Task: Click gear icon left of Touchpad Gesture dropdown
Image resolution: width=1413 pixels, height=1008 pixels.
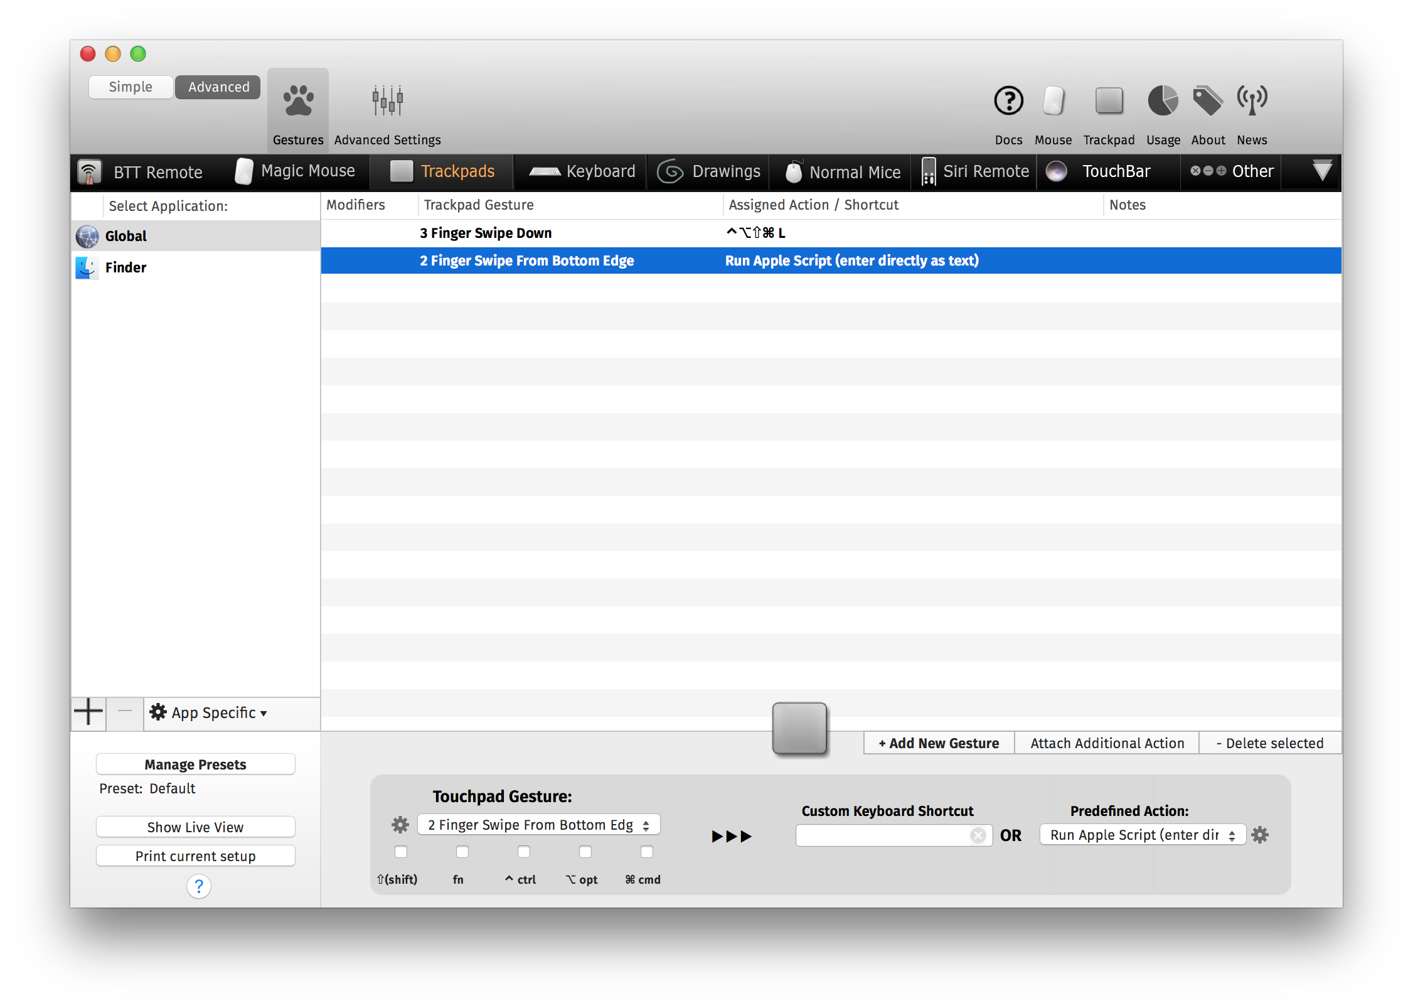Action: 400,825
